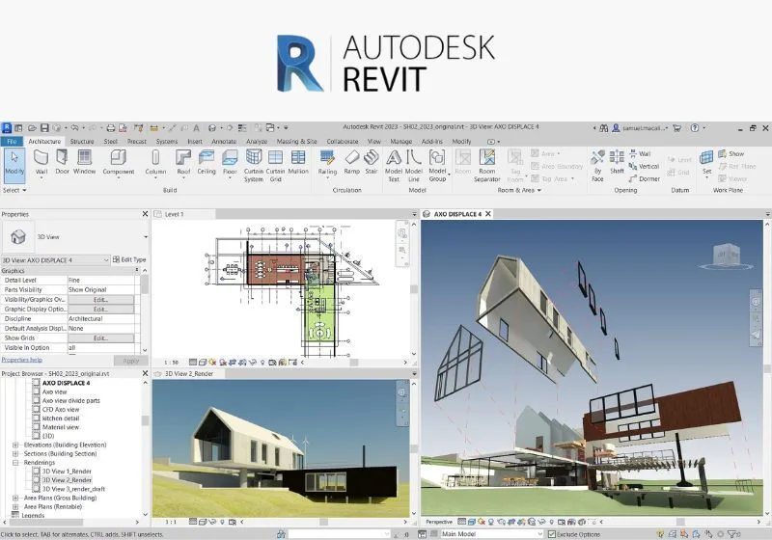772x540 pixels.
Task: Select the Door tool
Action: click(62, 163)
